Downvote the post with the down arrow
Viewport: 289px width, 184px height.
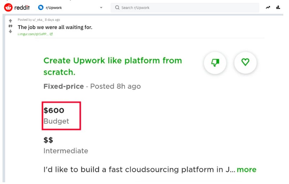pos(10,32)
